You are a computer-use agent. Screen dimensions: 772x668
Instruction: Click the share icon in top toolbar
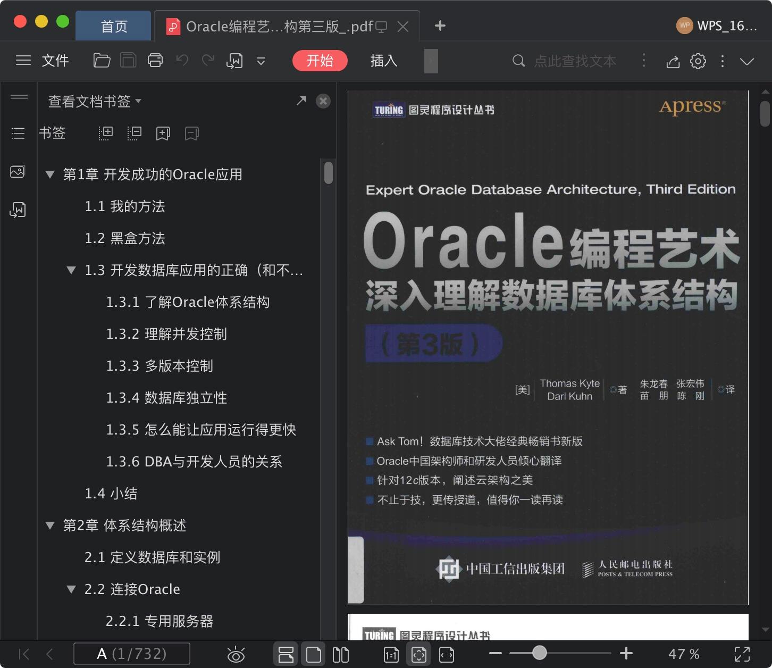tap(673, 61)
